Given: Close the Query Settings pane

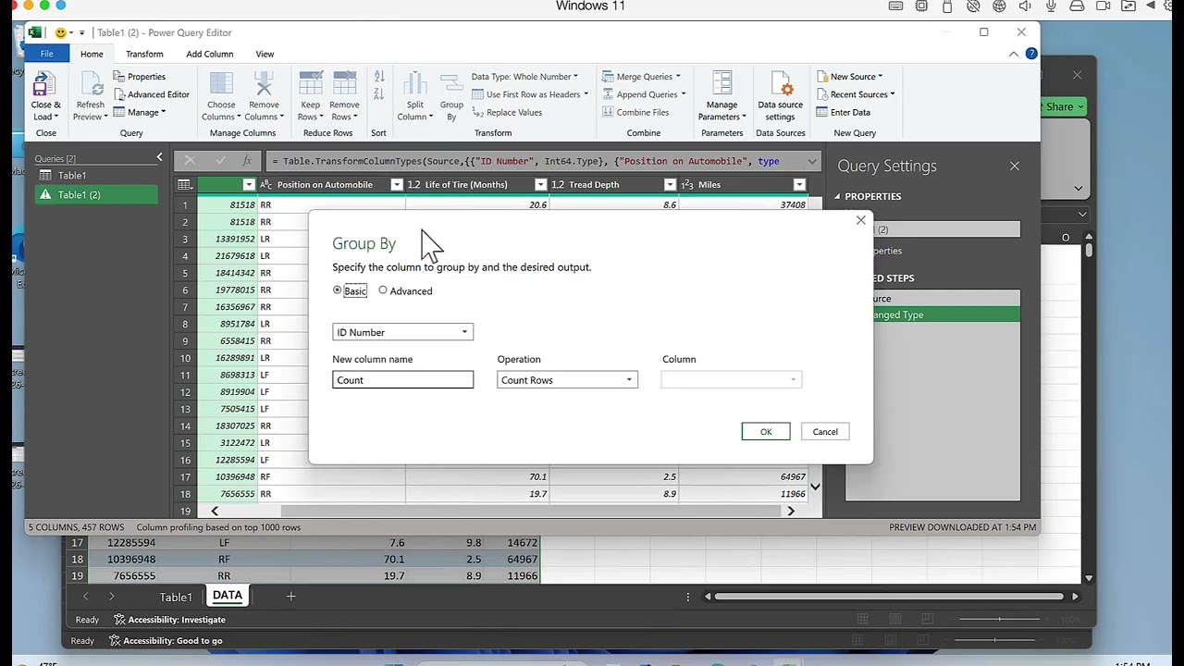Looking at the screenshot, I should click(x=1015, y=166).
